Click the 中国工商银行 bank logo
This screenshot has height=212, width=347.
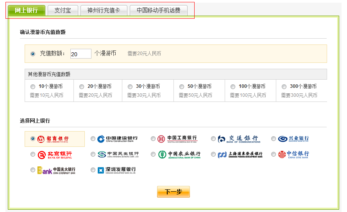click(177, 139)
